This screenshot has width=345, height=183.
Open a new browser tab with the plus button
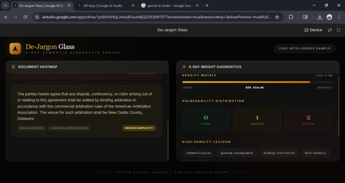coord(207,6)
